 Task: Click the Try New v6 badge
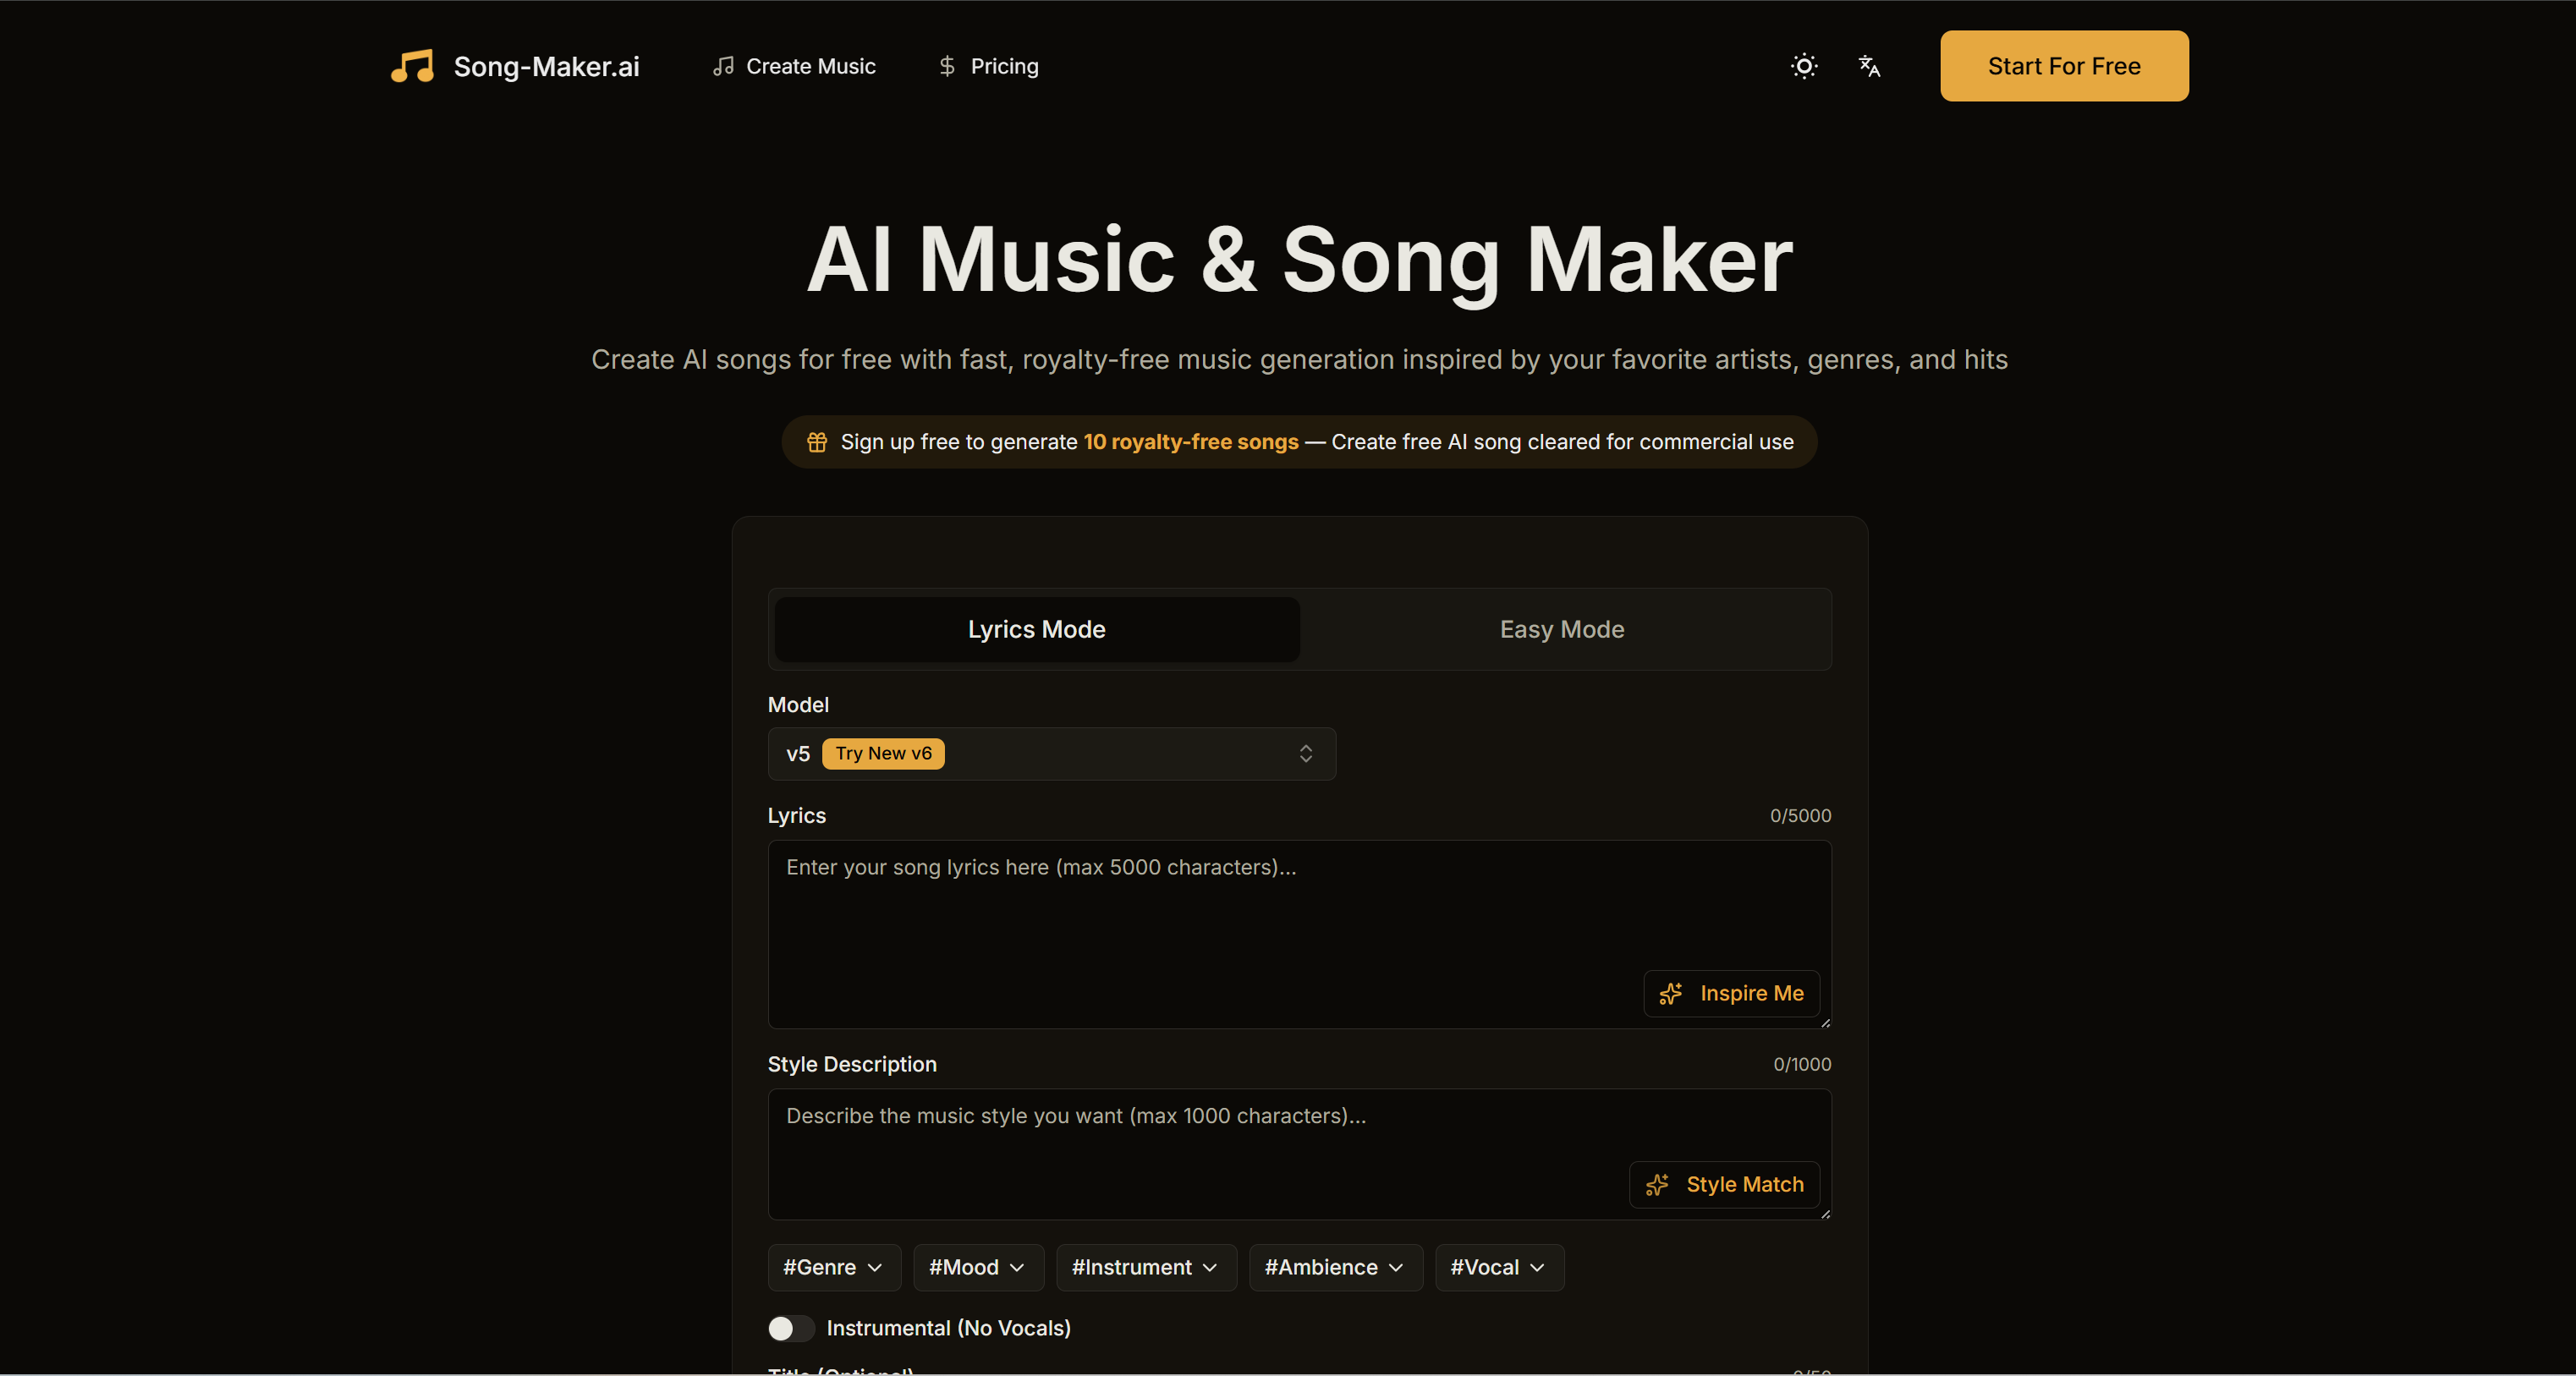coord(883,754)
